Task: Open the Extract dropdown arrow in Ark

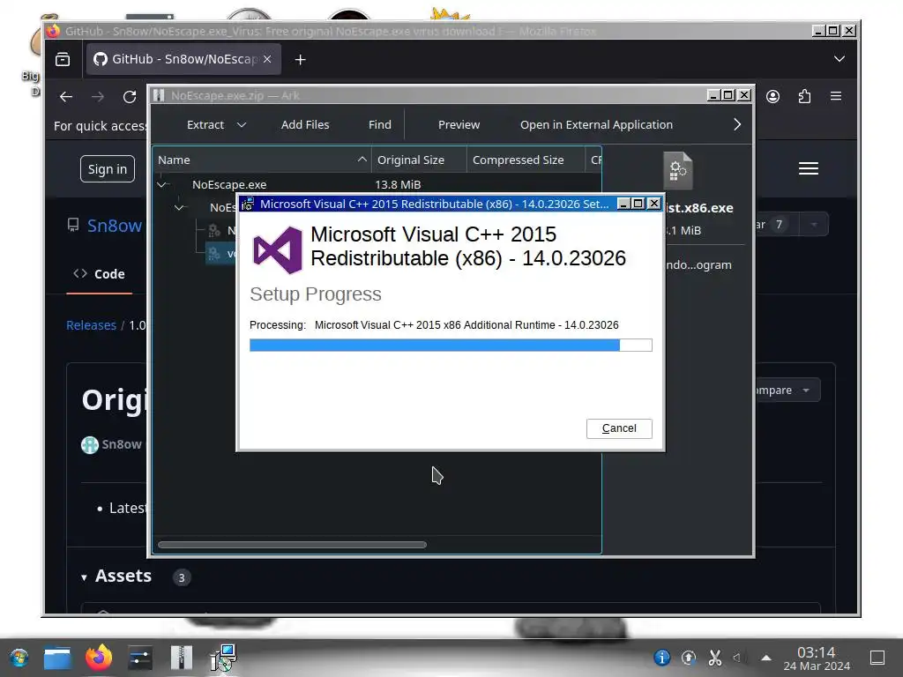Action: [242, 125]
